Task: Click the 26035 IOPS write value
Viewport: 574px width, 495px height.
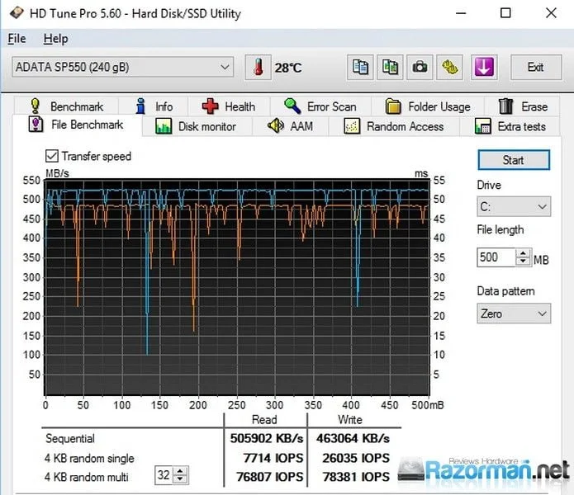Action: click(356, 458)
